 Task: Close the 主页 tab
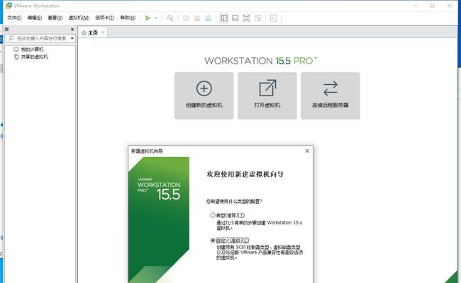pyautogui.click(x=103, y=33)
